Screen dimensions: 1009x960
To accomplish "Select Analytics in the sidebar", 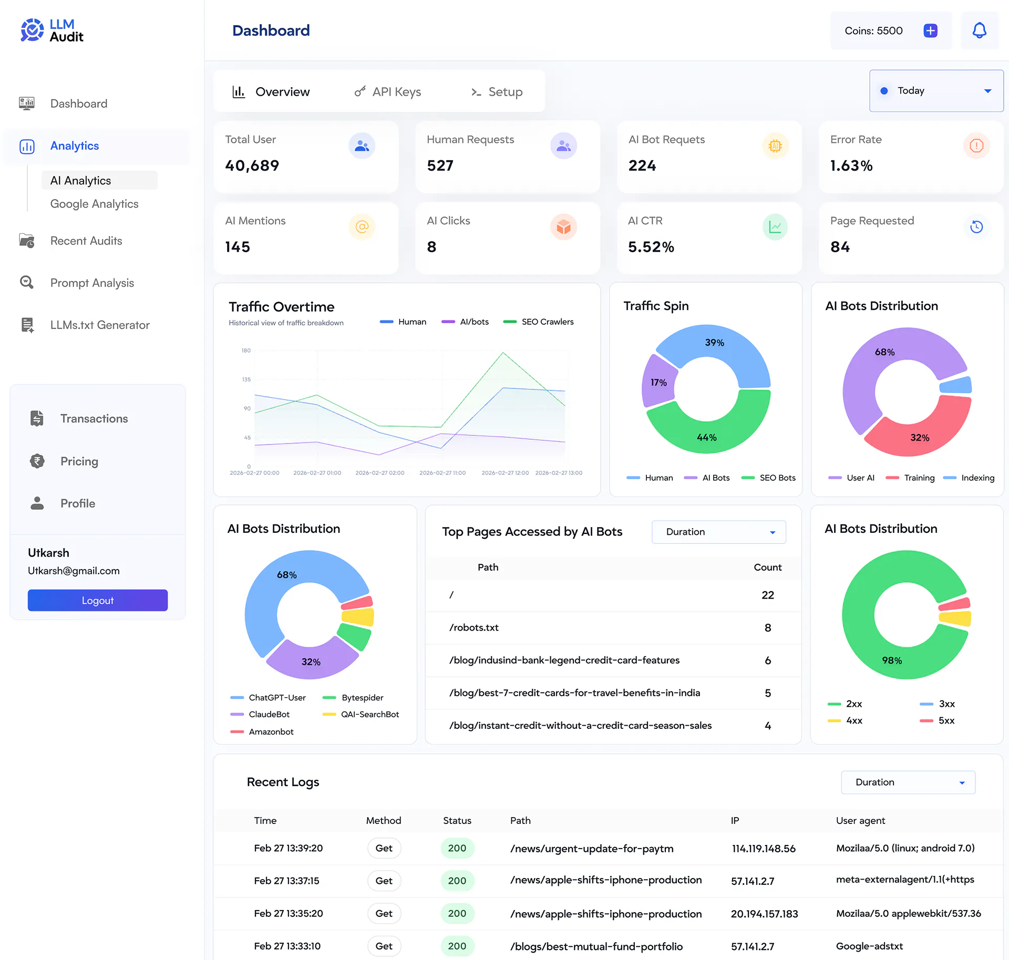I will click(97, 146).
